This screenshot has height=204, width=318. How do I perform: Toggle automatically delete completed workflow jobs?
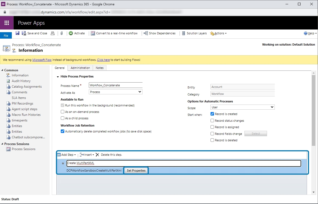pos(63,131)
